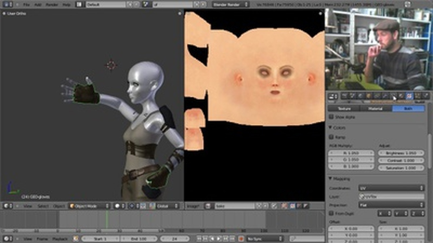Image resolution: width=433 pixels, height=243 pixels.
Task: Open the Render menu
Action: (52, 4)
